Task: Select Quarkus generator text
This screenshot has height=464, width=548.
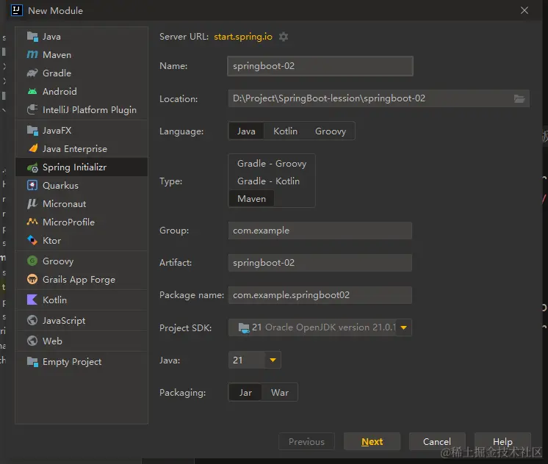Action: (60, 186)
